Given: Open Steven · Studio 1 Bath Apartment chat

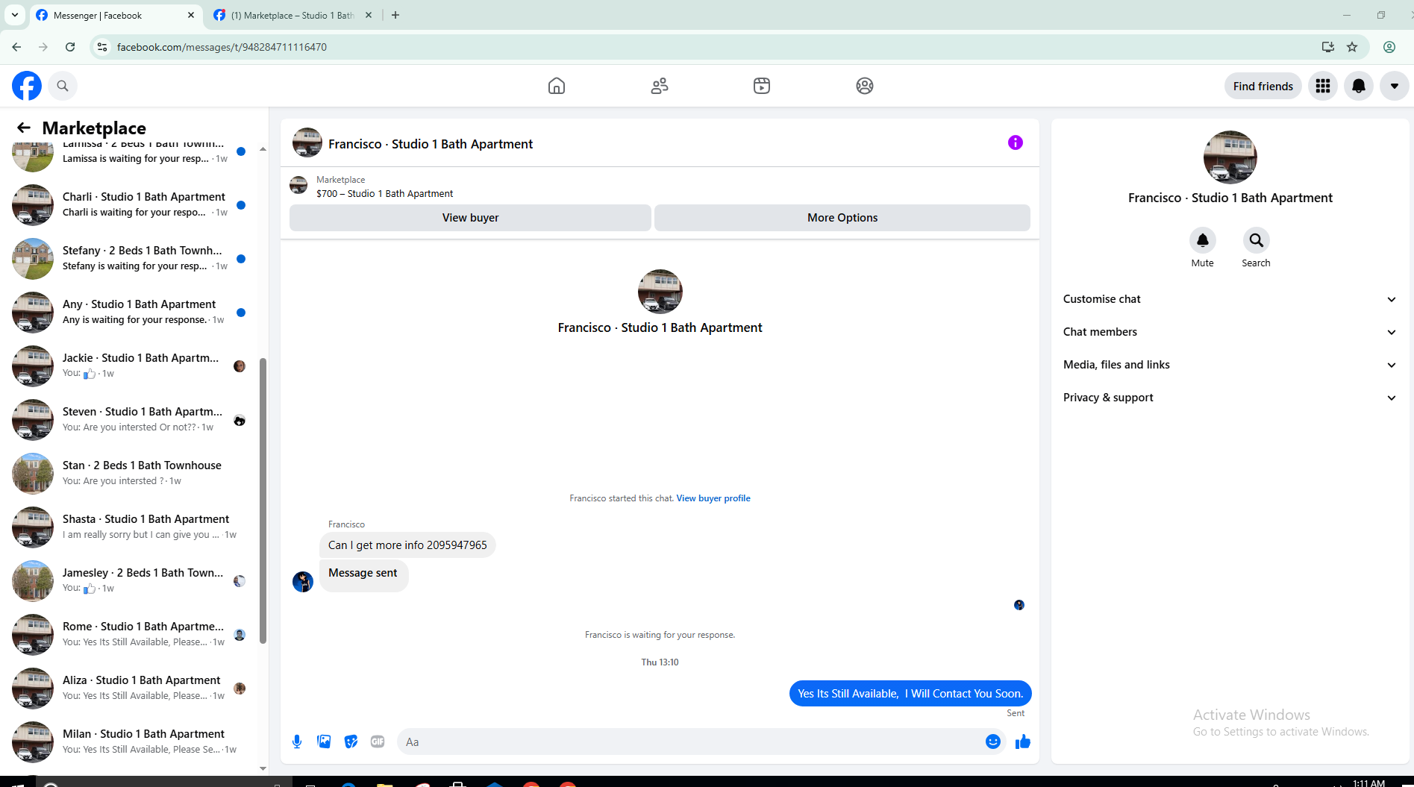Looking at the screenshot, I should click(x=131, y=419).
